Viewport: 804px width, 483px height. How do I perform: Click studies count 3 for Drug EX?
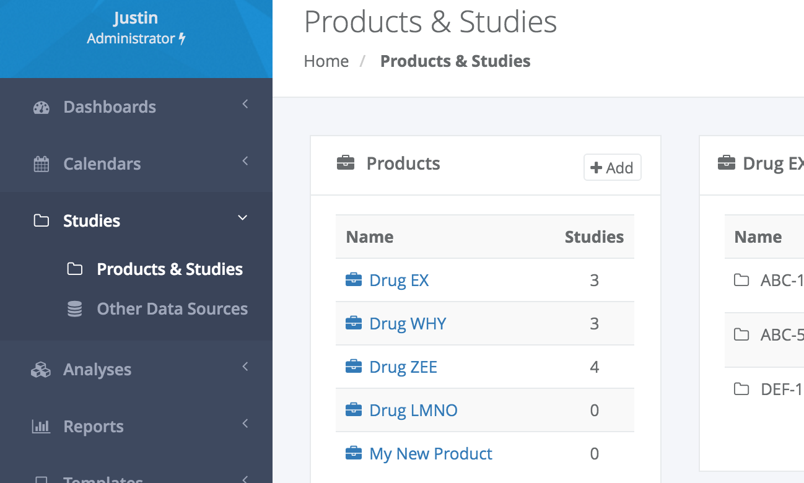pos(594,281)
